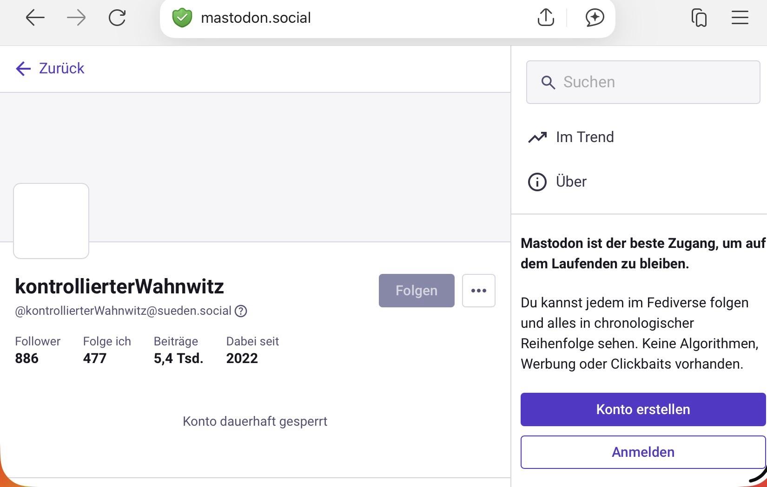767x487 pixels.
Task: Click the green shield security icon
Action: click(182, 18)
